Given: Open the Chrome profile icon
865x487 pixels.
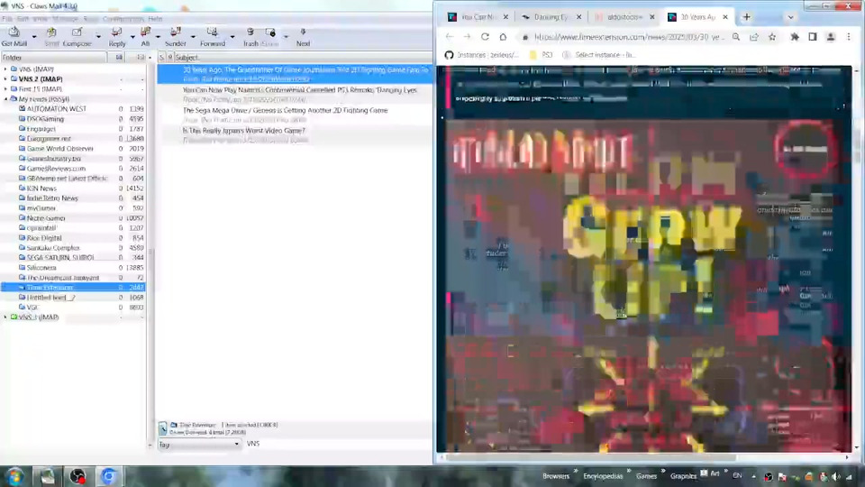Looking at the screenshot, I should click(x=830, y=37).
